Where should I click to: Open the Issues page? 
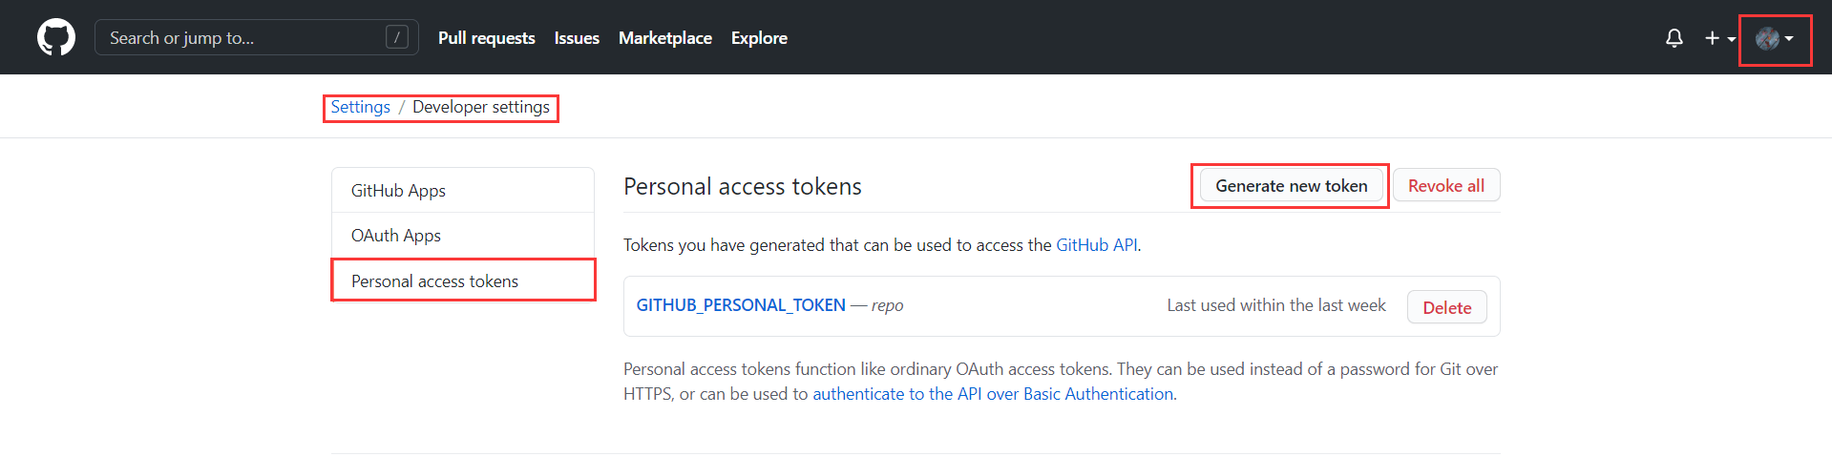click(577, 38)
